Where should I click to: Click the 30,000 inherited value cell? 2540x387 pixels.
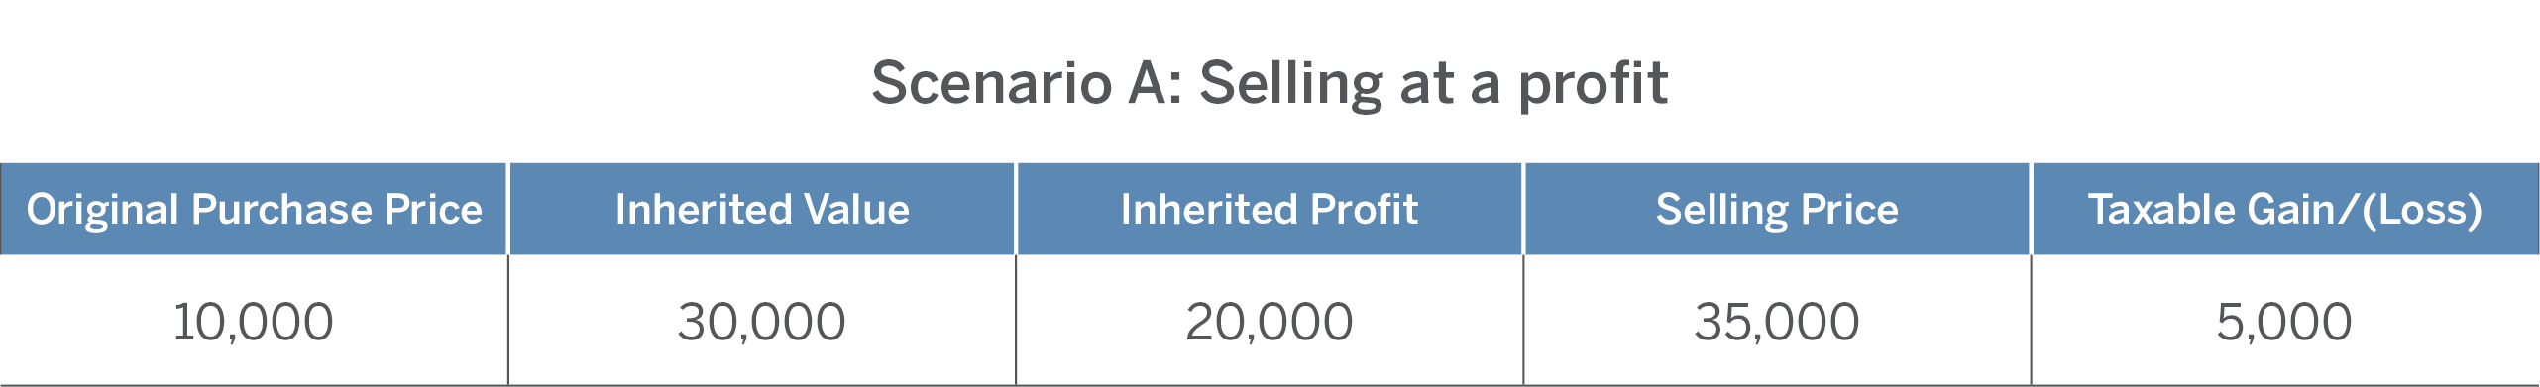point(762,322)
